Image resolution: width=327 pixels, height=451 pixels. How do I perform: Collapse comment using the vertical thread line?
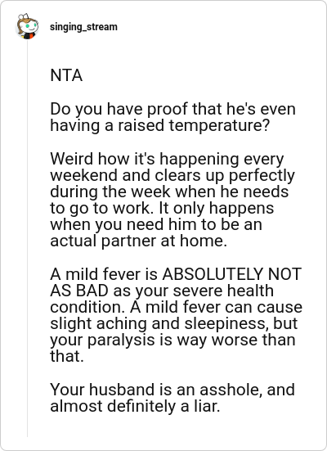(x=27, y=239)
